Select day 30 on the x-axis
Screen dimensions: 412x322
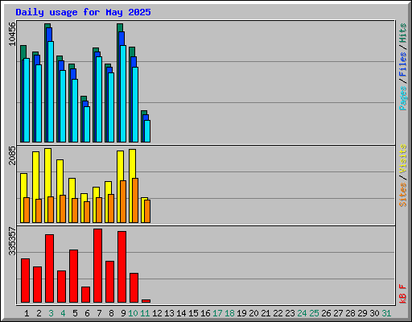click(374, 313)
